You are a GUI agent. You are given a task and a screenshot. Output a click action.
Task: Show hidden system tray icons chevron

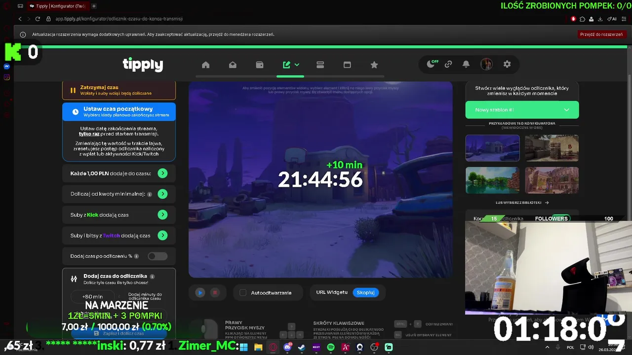tap(547, 347)
